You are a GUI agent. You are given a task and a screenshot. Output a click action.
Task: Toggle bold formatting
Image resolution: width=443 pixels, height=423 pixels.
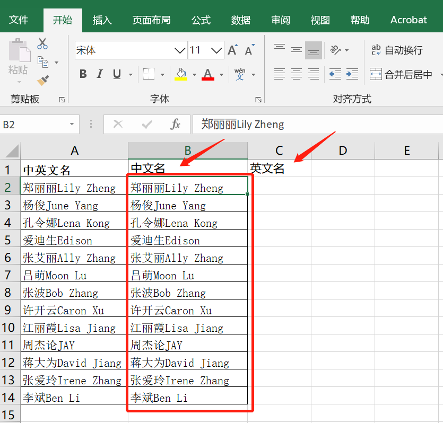(x=83, y=74)
